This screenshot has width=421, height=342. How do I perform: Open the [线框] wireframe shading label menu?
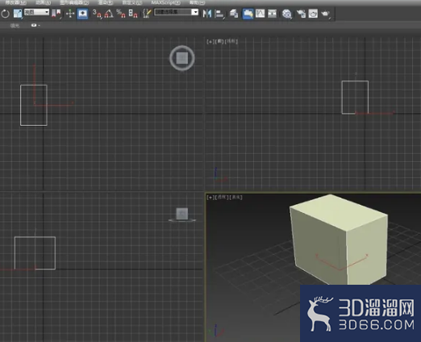(231, 41)
